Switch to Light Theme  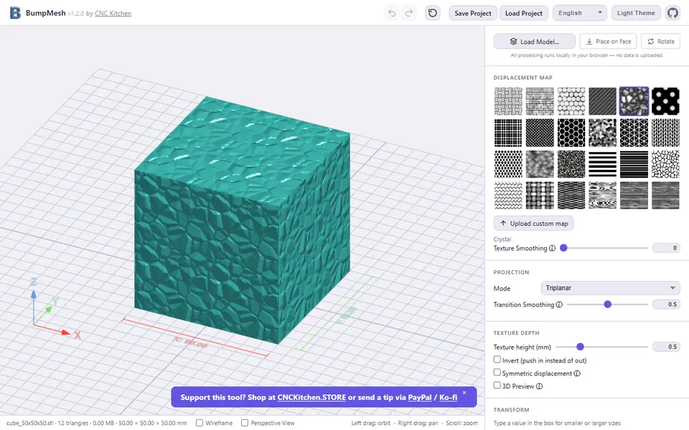(x=636, y=13)
